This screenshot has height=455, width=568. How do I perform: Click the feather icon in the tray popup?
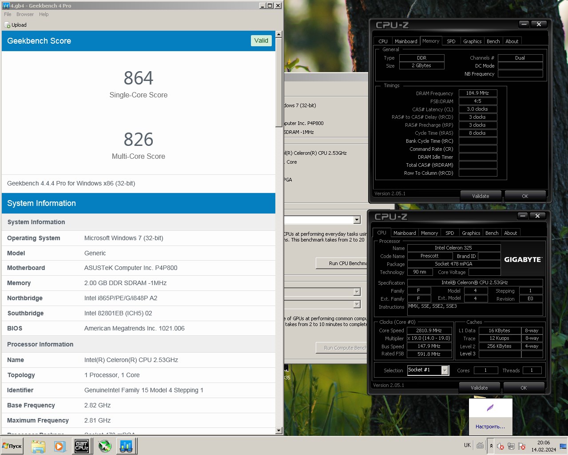[x=490, y=408]
